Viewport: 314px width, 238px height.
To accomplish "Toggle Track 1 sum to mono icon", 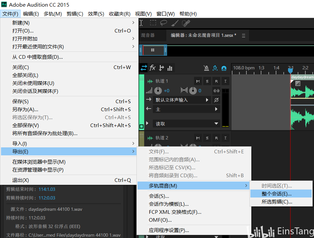I will pyautogui.click(x=216, y=91).
